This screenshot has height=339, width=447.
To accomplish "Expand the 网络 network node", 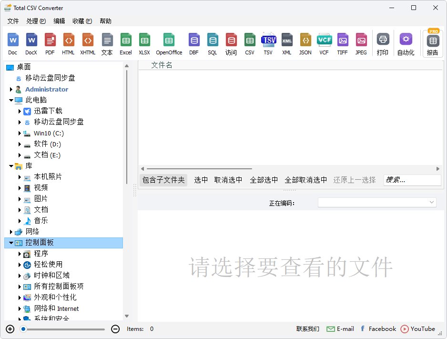I will tap(11, 232).
